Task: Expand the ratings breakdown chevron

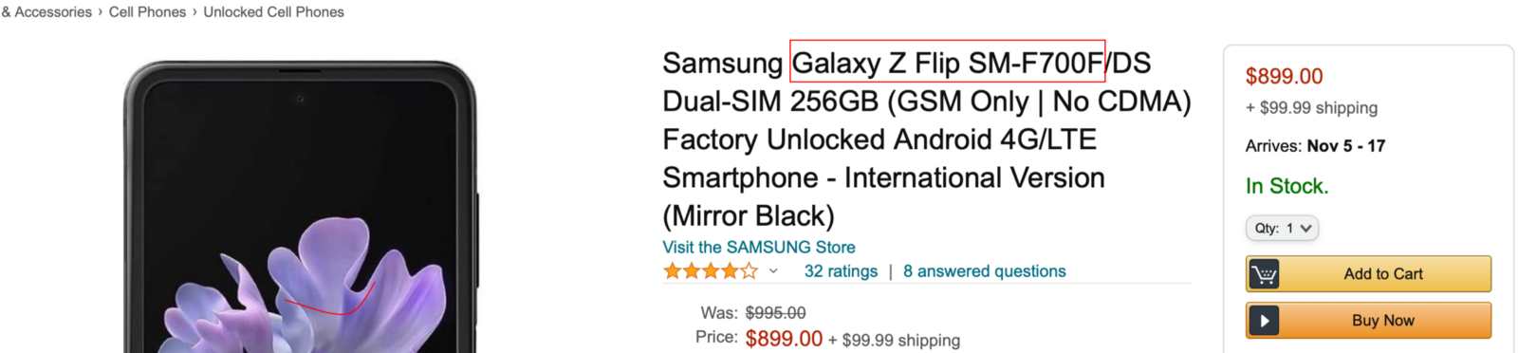Action: (773, 271)
